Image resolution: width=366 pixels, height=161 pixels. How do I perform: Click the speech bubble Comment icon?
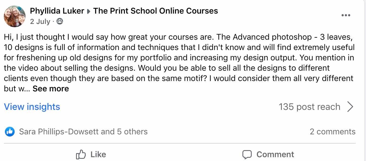(x=247, y=155)
